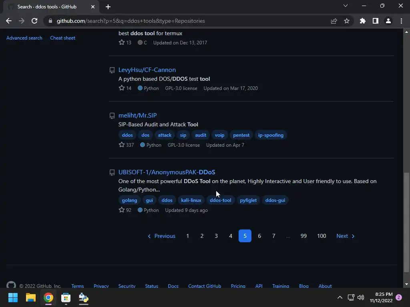The height and width of the screenshot is (307, 410).
Task: Select the kali-linux topic tag
Action: [x=191, y=200]
